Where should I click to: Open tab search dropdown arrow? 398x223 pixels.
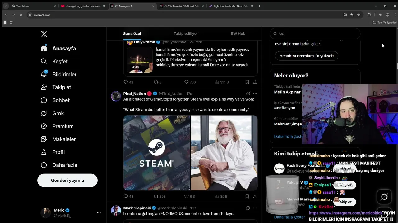tap(6, 6)
